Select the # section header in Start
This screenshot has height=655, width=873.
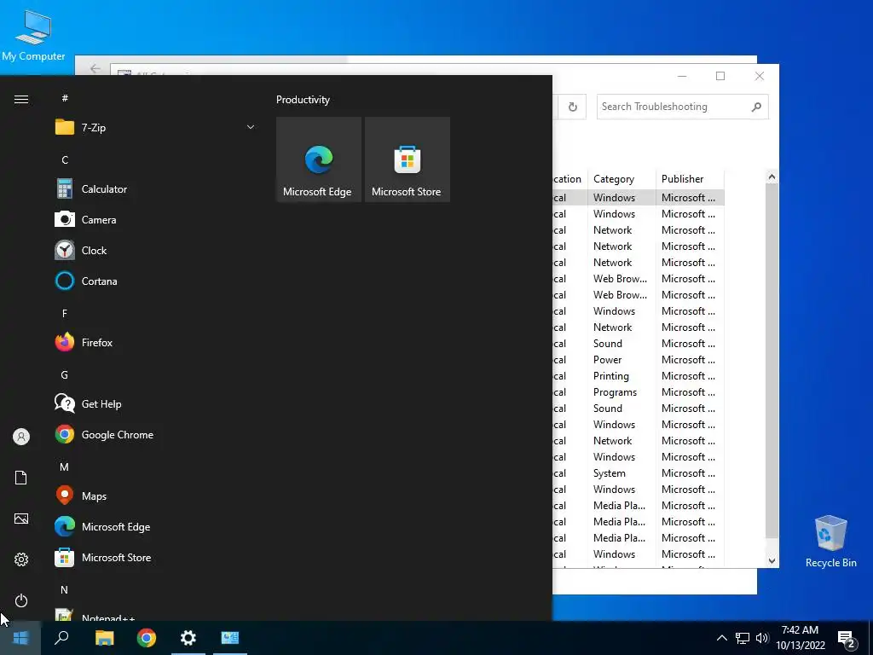65,98
